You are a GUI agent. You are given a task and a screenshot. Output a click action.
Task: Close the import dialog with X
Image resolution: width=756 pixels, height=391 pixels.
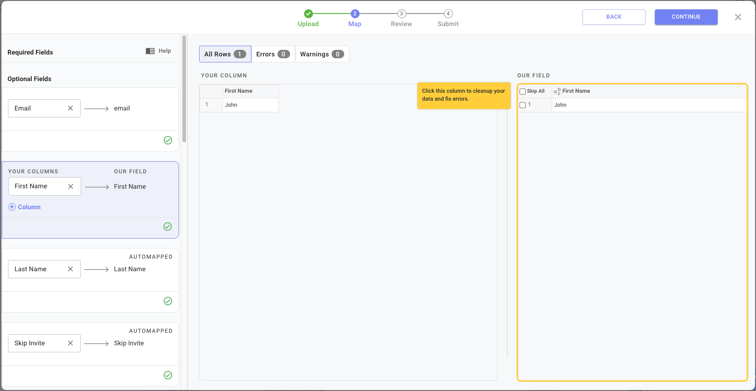tap(738, 17)
